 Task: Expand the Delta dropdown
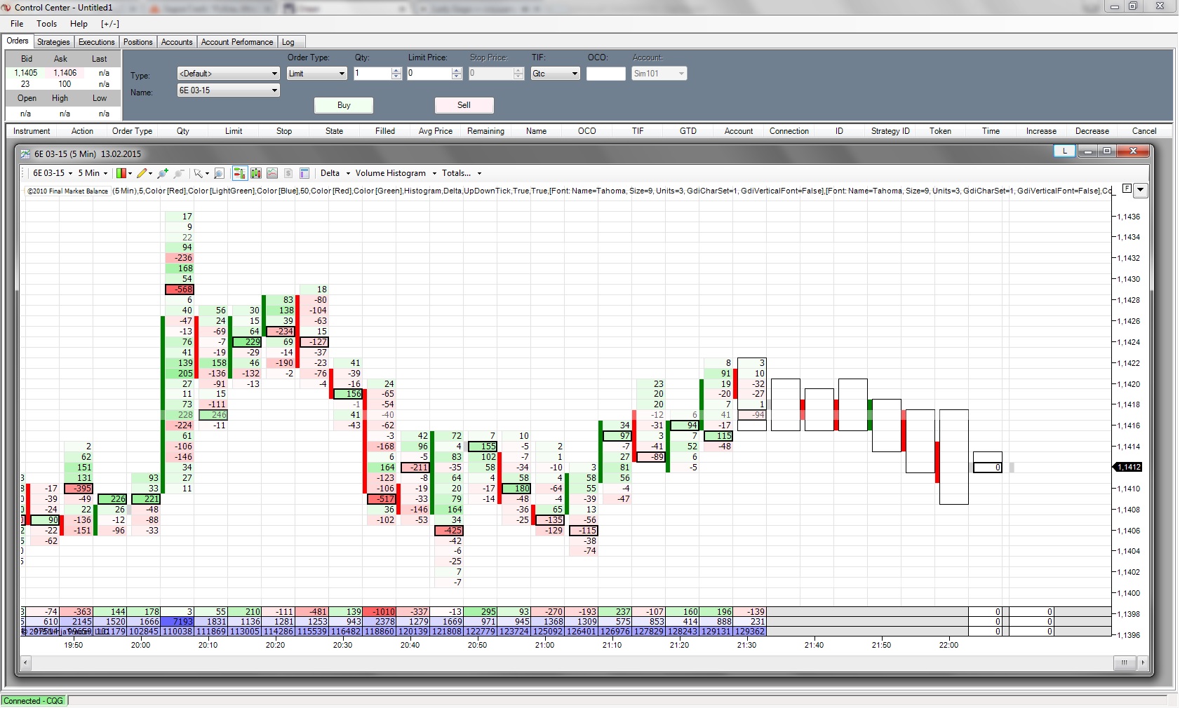(335, 173)
